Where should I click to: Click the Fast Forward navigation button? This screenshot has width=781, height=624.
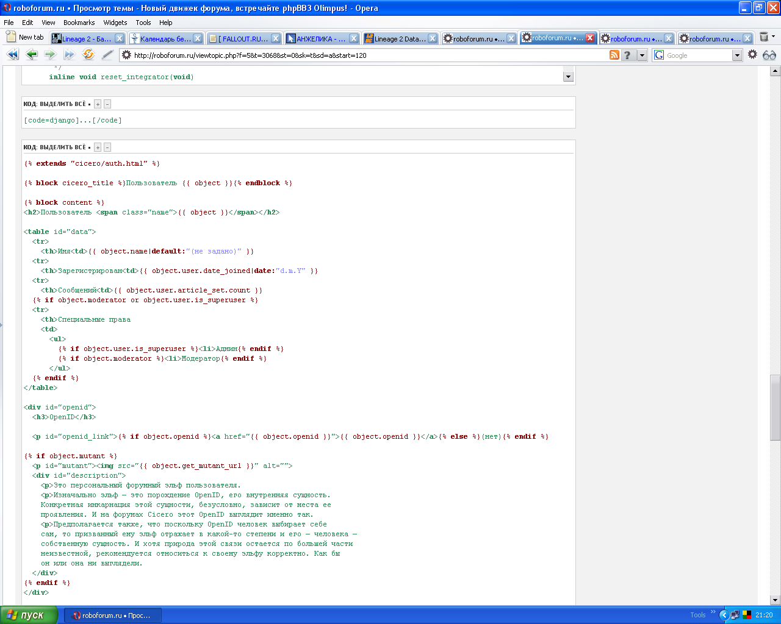[70, 55]
